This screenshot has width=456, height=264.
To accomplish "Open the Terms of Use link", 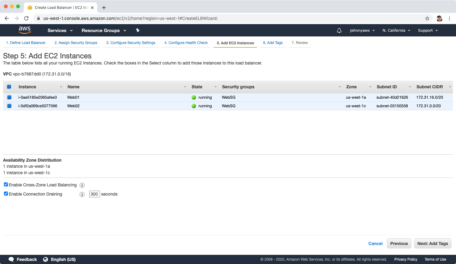I will coord(435,259).
